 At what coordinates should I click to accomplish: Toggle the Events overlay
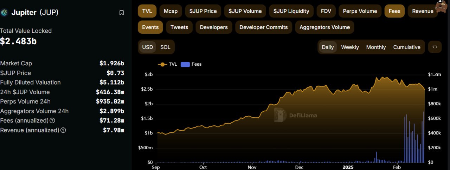150,27
